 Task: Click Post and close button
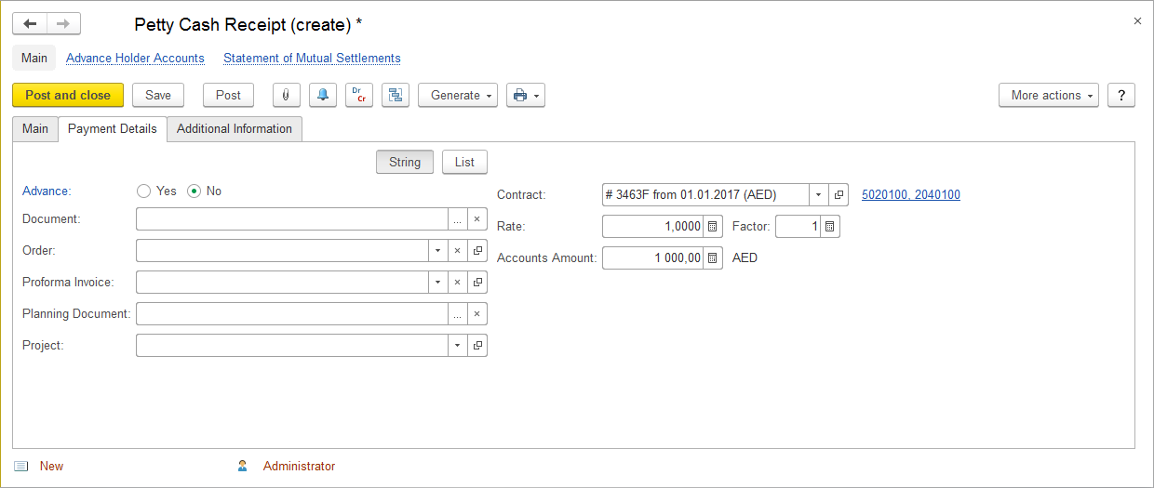68,95
